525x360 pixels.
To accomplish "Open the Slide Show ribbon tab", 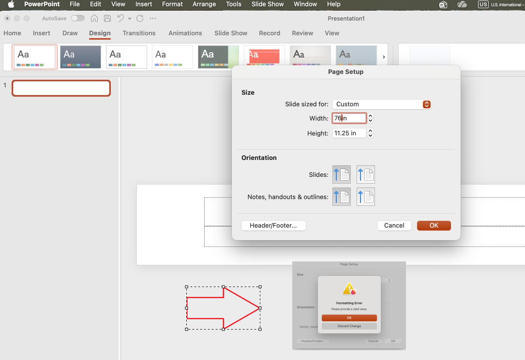I will [231, 33].
